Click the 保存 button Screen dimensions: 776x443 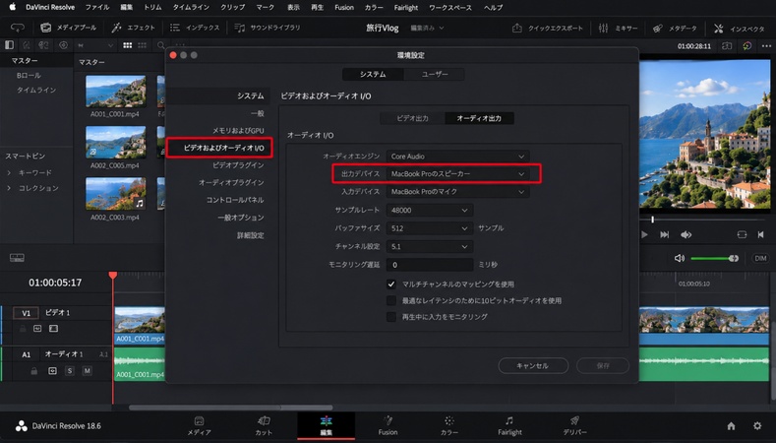point(603,365)
